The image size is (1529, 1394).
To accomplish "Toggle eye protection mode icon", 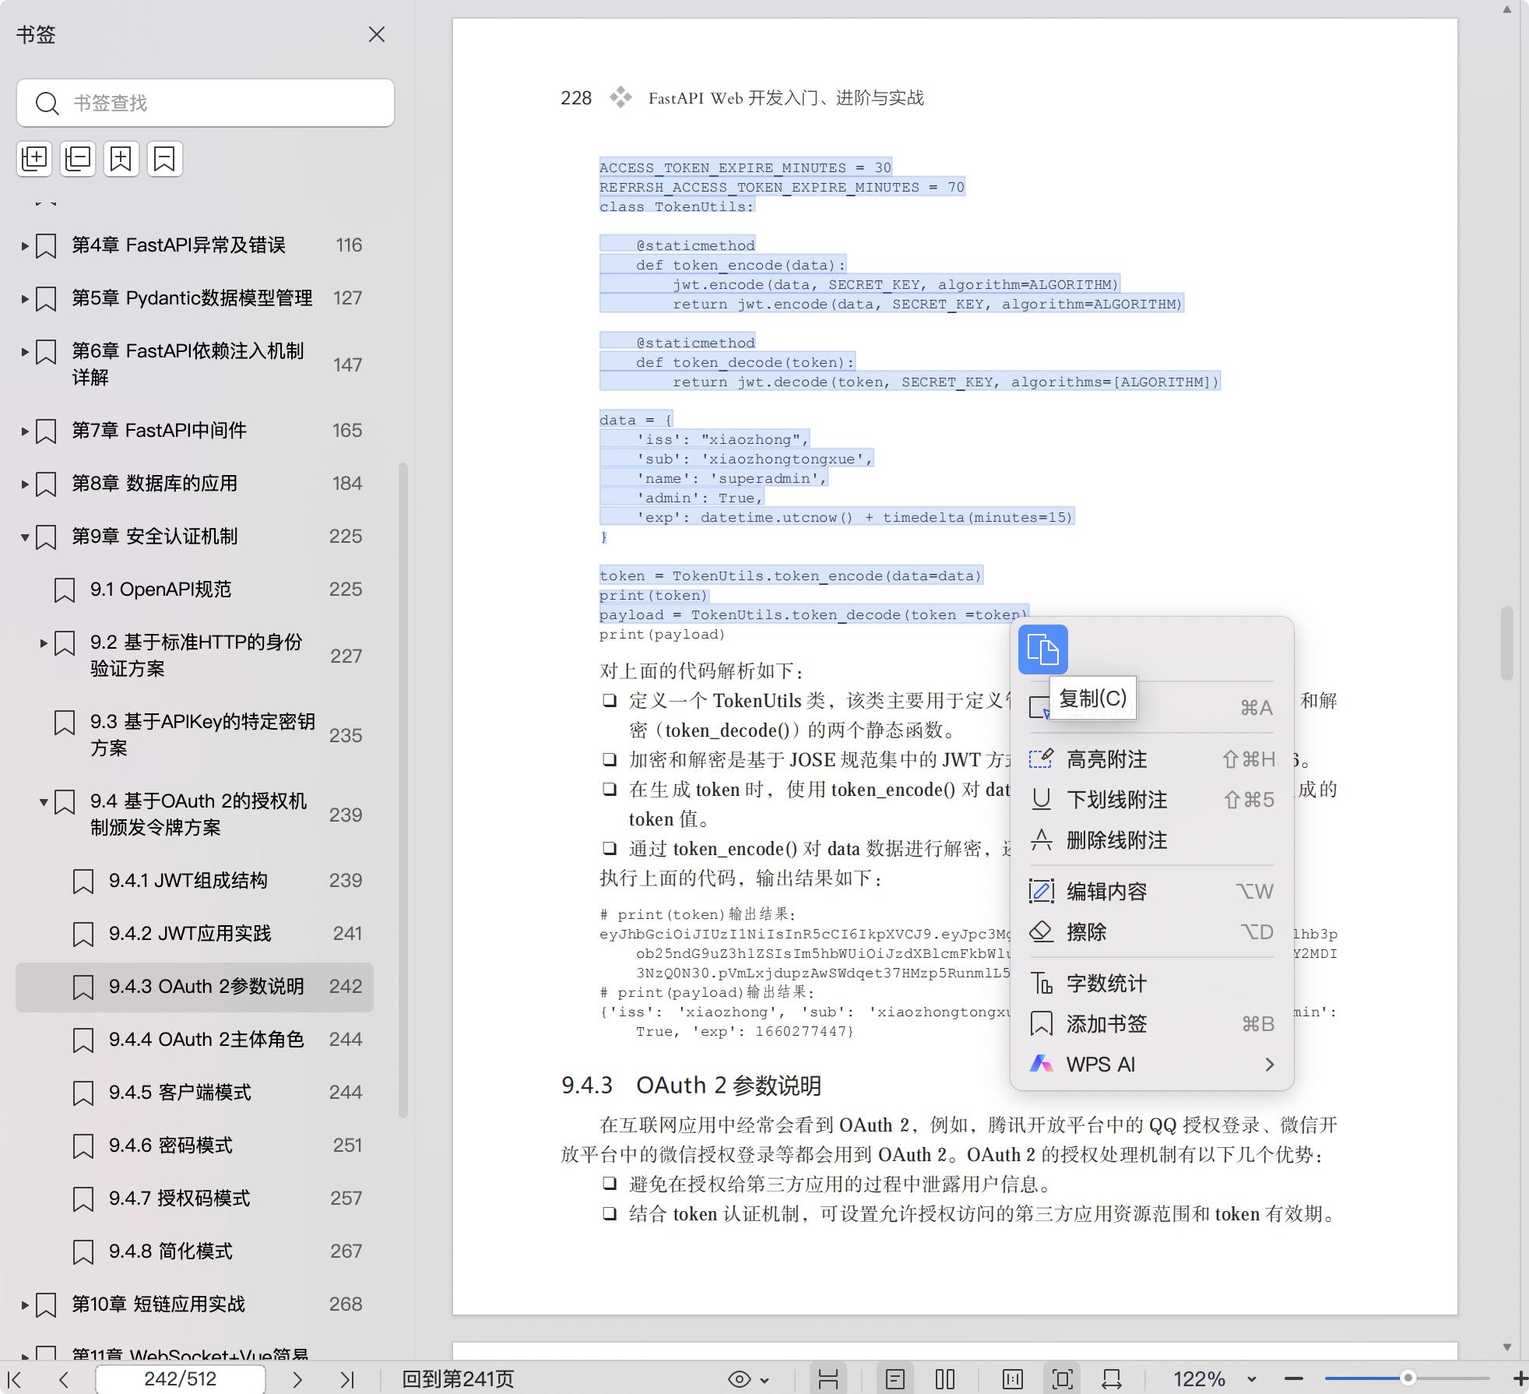I will click(739, 1379).
